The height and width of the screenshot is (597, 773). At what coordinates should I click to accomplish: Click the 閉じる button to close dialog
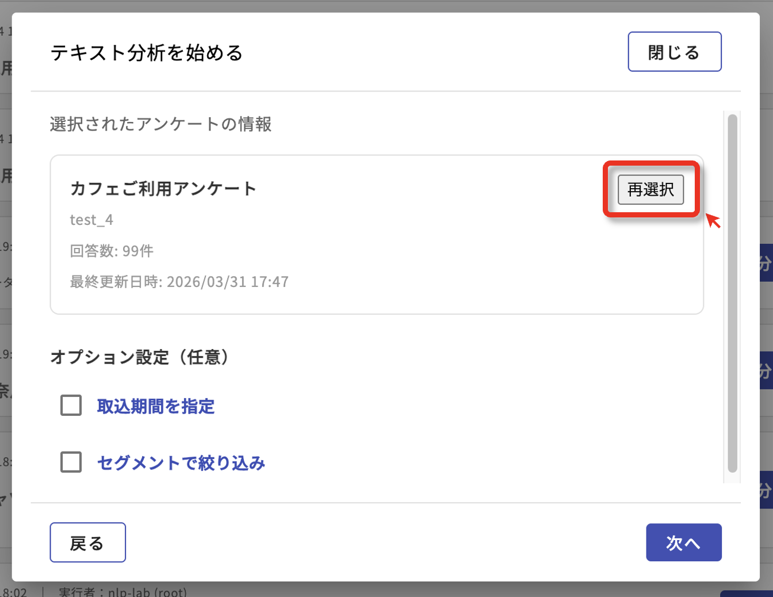674,52
